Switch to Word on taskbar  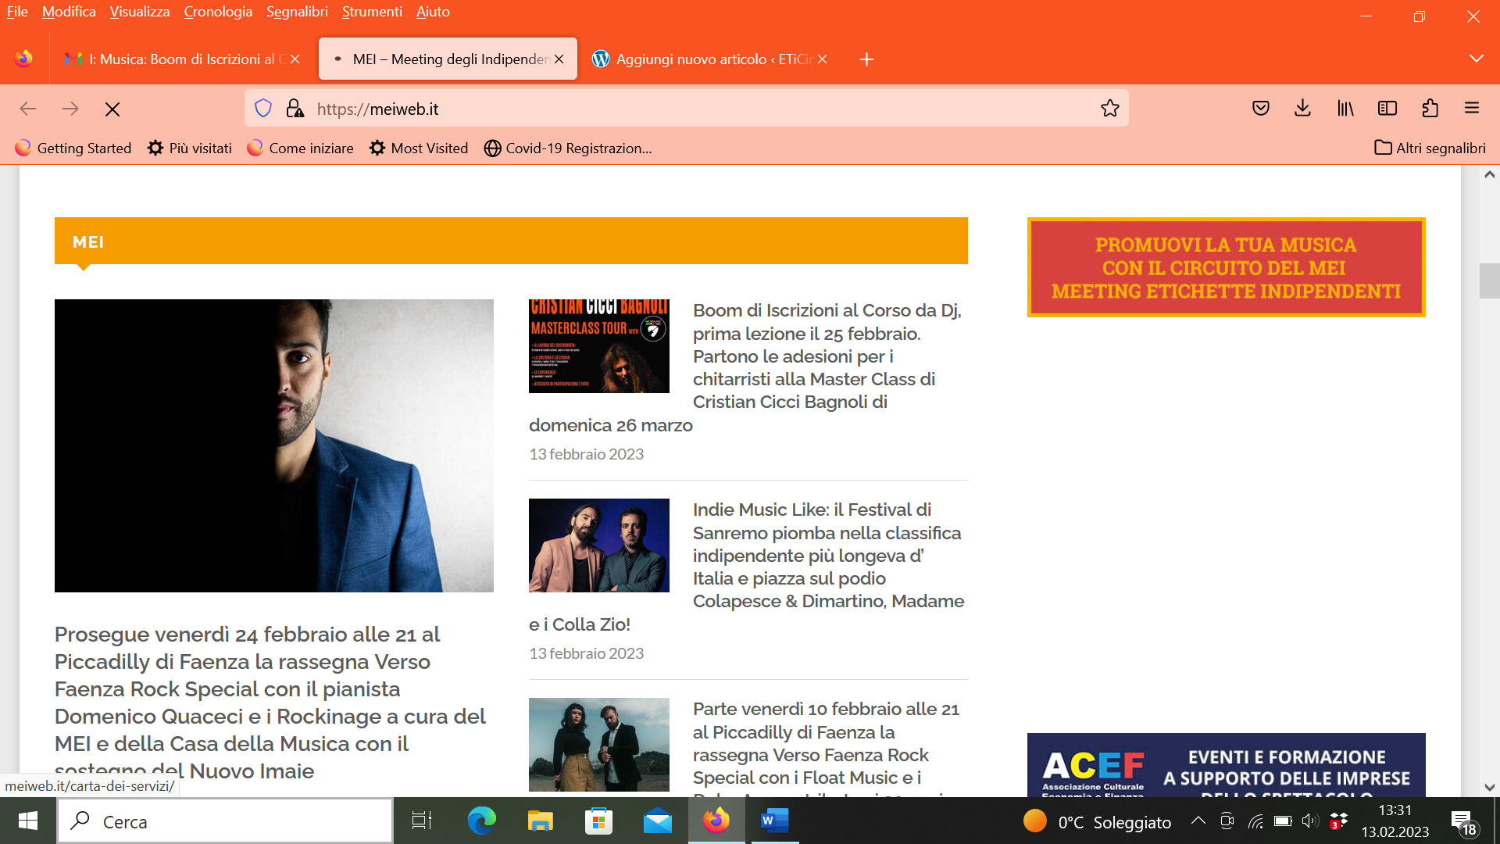tap(775, 821)
